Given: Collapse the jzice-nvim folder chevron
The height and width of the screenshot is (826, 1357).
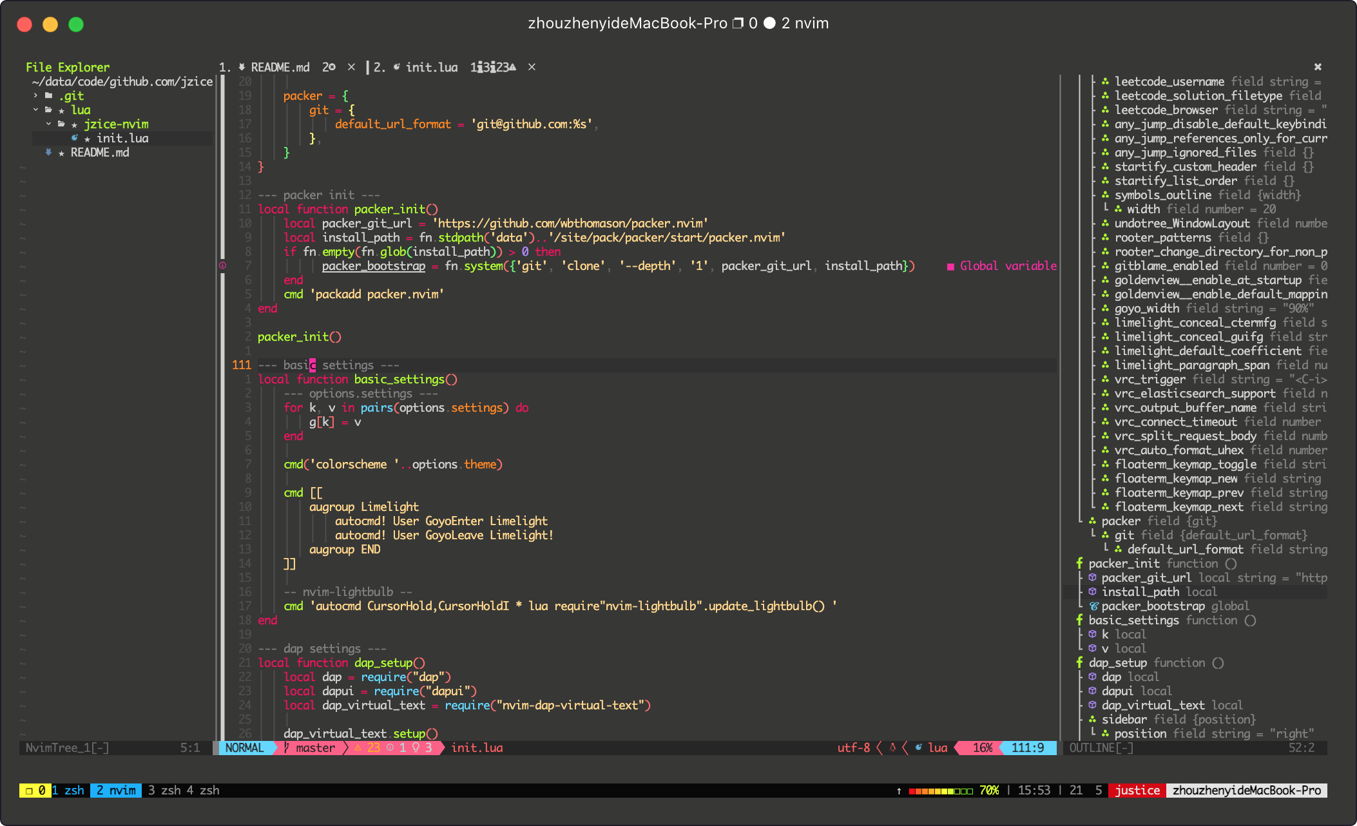Looking at the screenshot, I should (x=48, y=124).
